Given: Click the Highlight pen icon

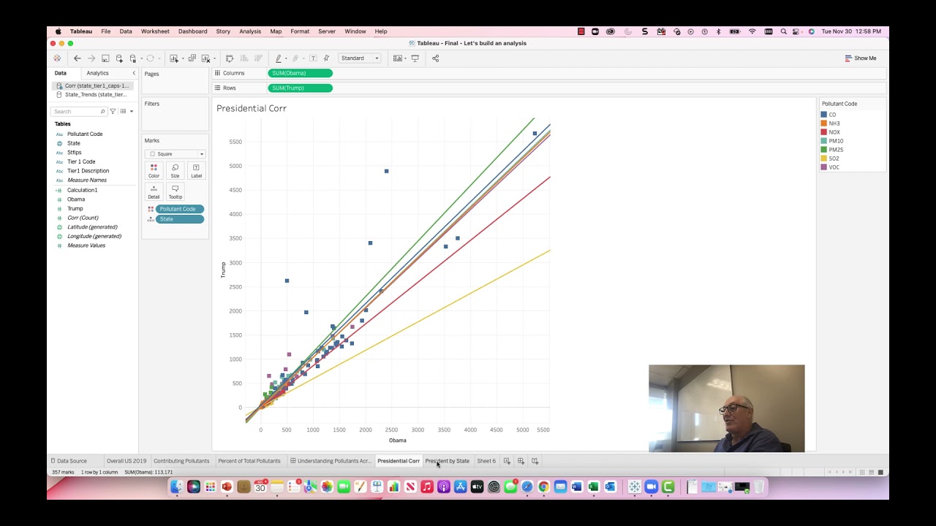Looking at the screenshot, I should click(278, 58).
